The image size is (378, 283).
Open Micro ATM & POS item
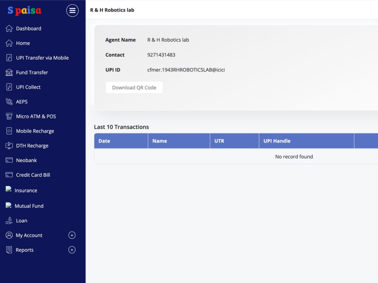click(36, 117)
